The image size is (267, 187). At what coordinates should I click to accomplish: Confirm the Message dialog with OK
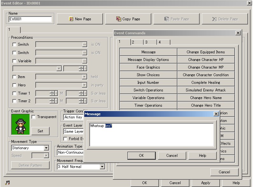pyautogui.click(x=141, y=156)
